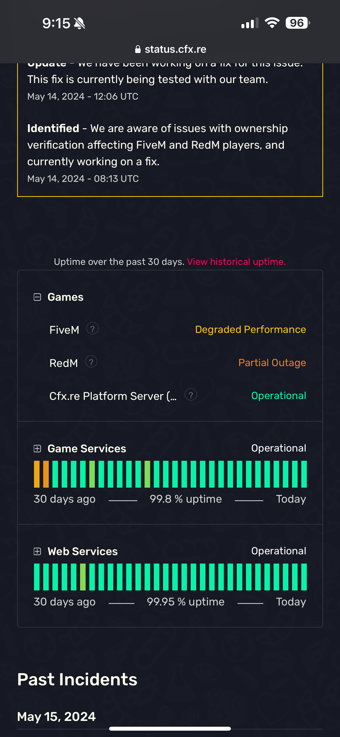The height and width of the screenshot is (737, 340).
Task: Expand the Web Services section
Action: [x=37, y=551]
